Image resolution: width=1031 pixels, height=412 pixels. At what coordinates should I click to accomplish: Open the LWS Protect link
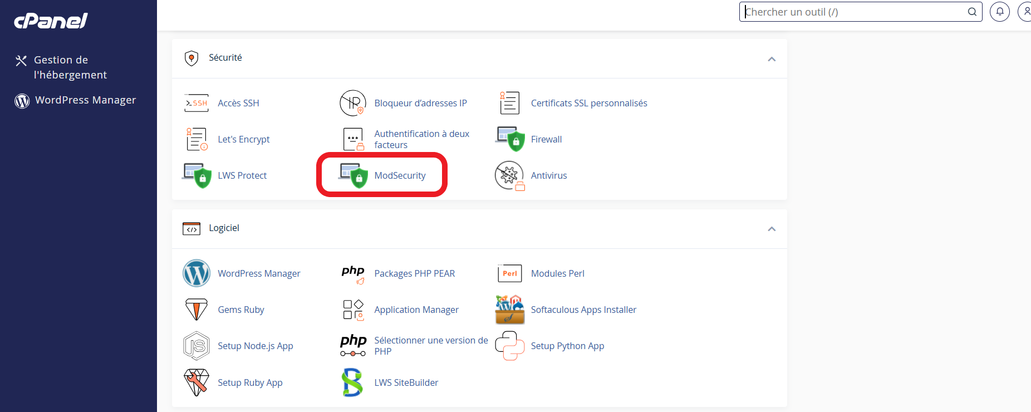pyautogui.click(x=242, y=175)
